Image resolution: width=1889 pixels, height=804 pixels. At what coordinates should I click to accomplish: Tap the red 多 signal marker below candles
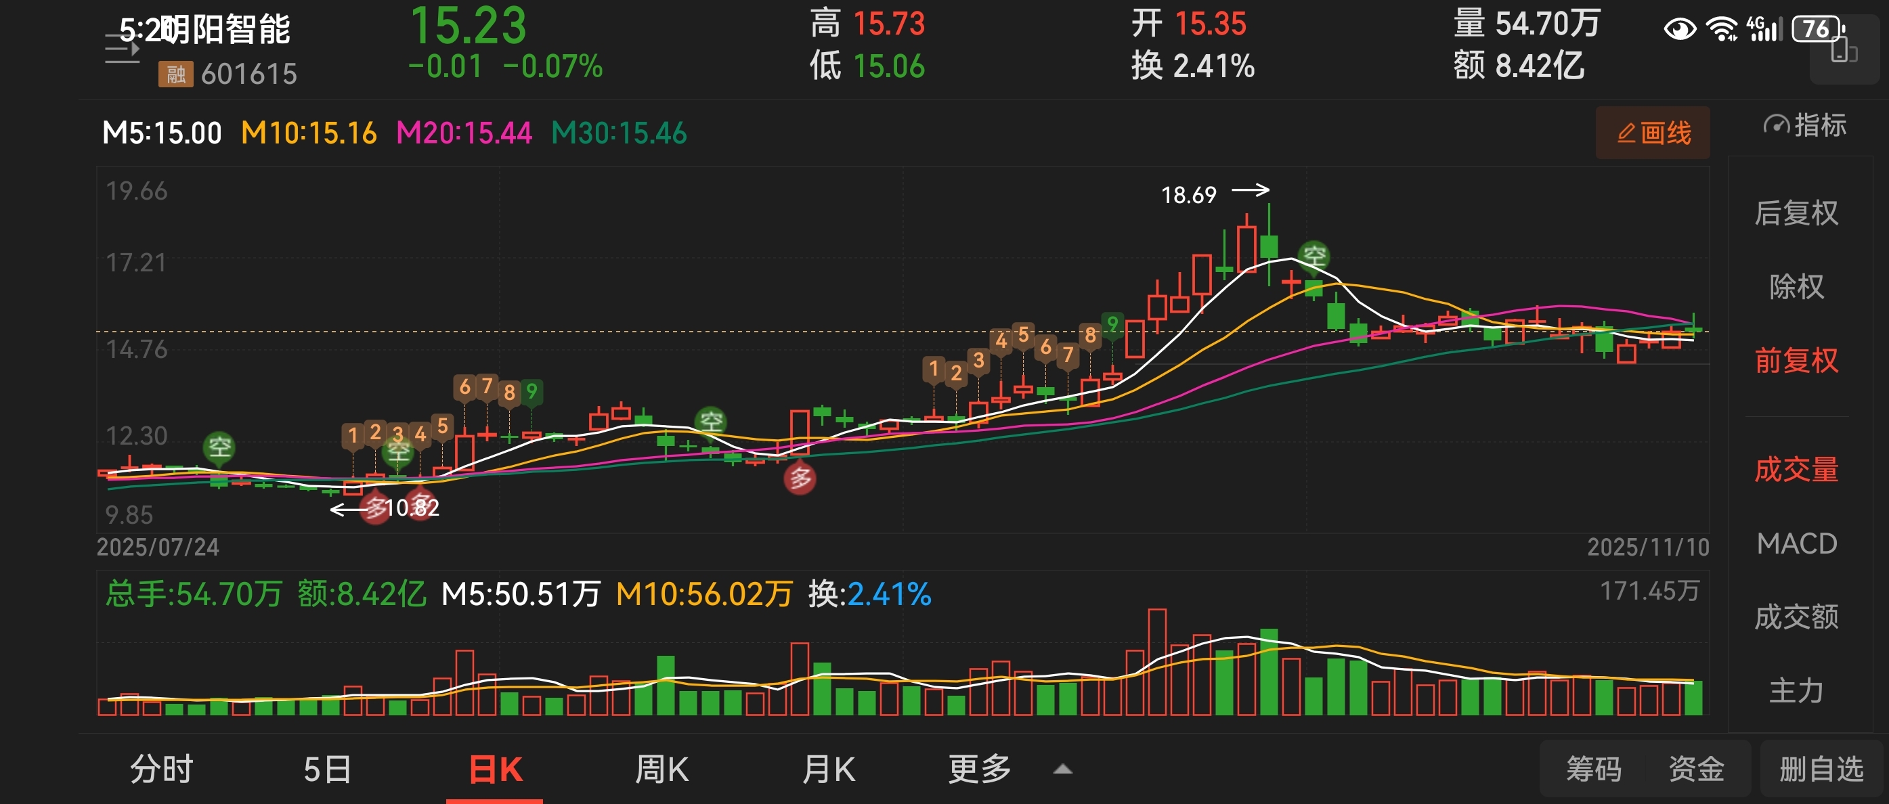click(800, 478)
